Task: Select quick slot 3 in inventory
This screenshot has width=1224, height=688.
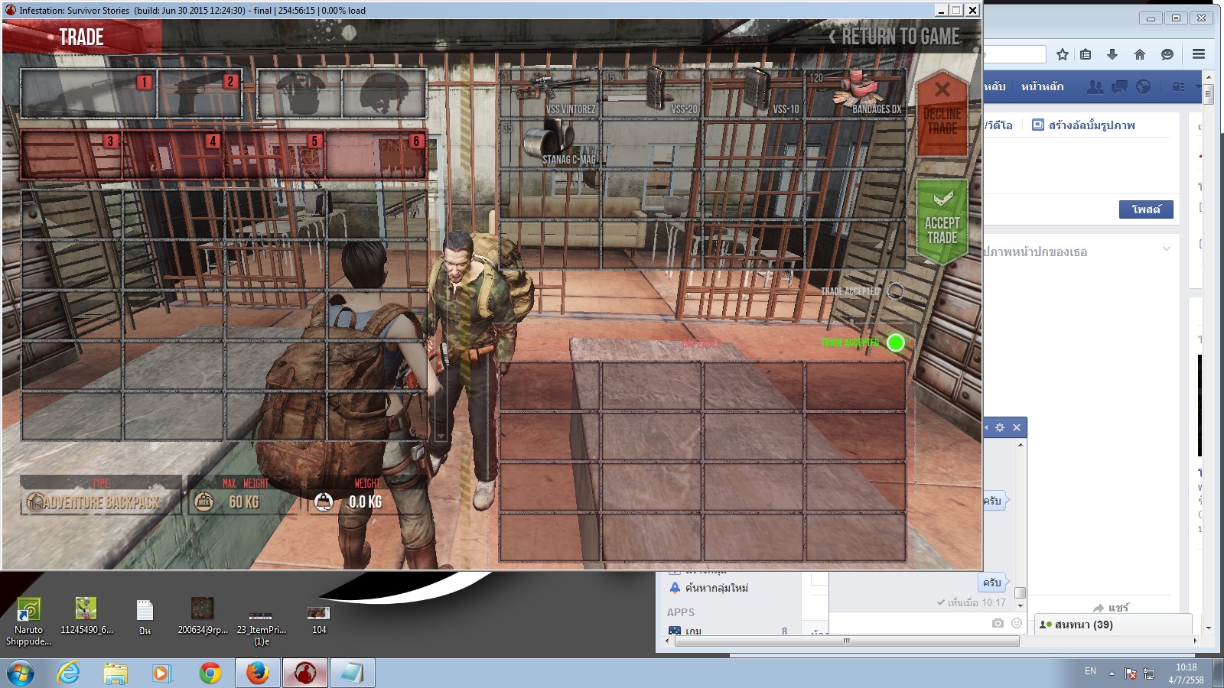Action: pos(70,154)
